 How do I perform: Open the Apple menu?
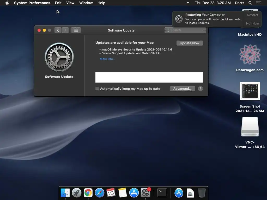coord(7,3)
